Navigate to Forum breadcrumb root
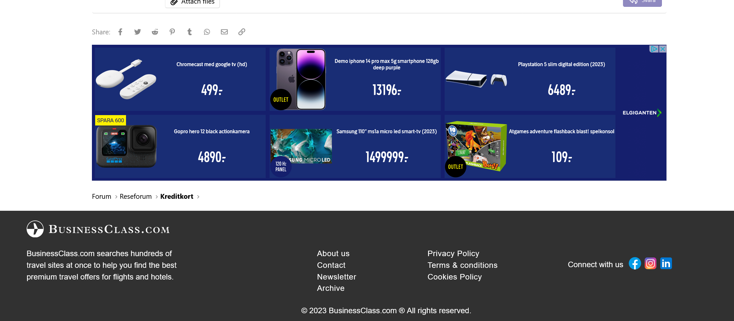Viewport: 734px width, 321px height. (x=101, y=196)
